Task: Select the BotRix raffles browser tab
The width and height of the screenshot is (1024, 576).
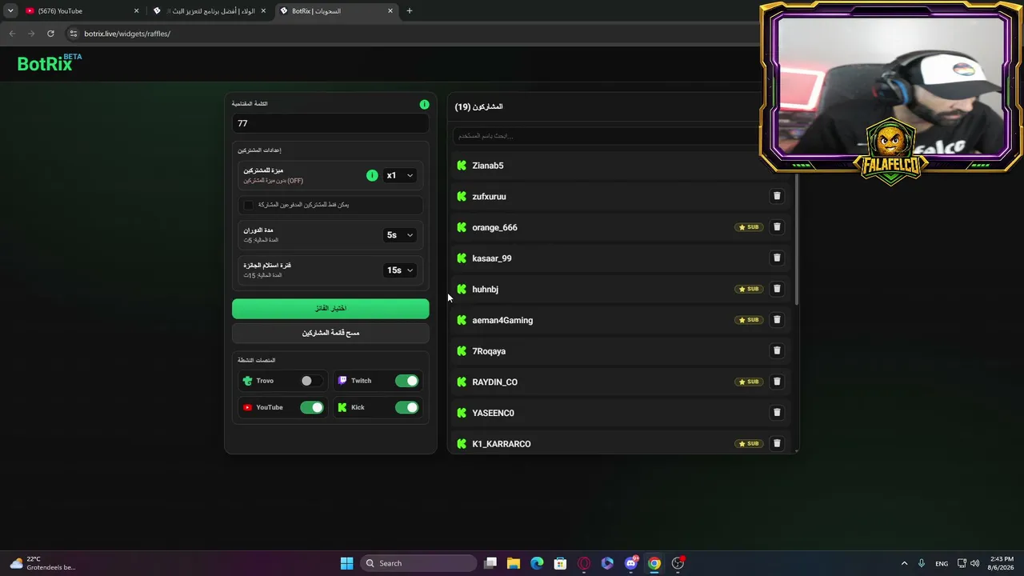Action: [336, 11]
